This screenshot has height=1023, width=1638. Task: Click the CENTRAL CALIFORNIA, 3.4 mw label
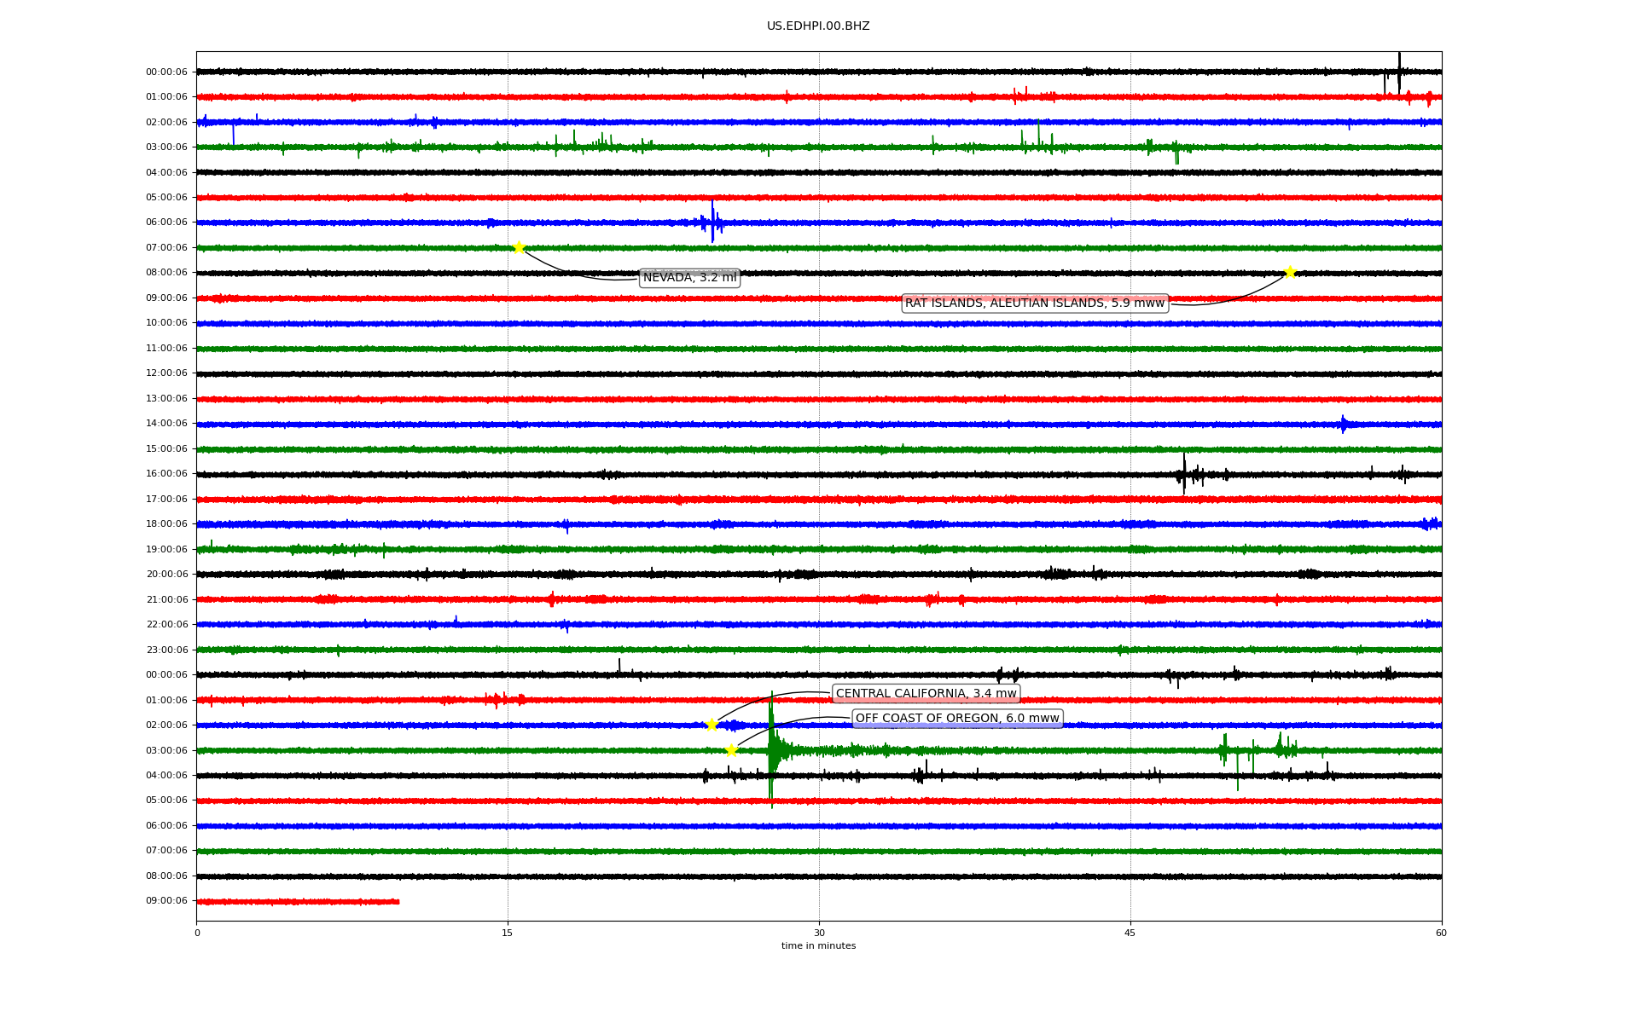coord(926,694)
